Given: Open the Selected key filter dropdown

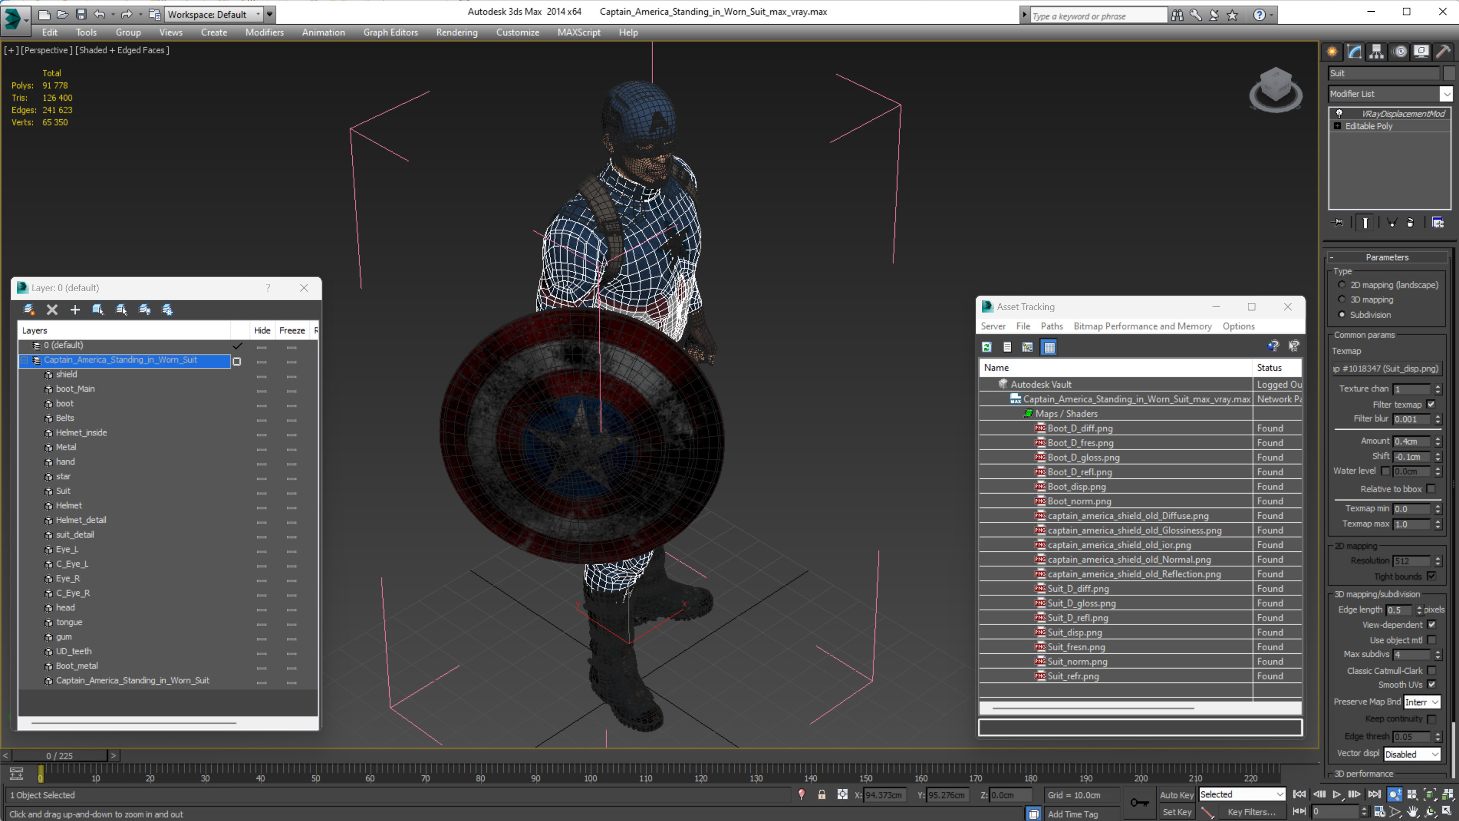Looking at the screenshot, I should (x=1242, y=794).
